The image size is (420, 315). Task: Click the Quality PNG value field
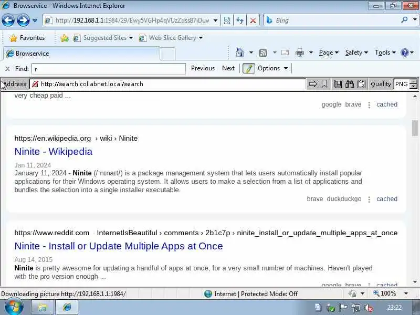coord(402,84)
